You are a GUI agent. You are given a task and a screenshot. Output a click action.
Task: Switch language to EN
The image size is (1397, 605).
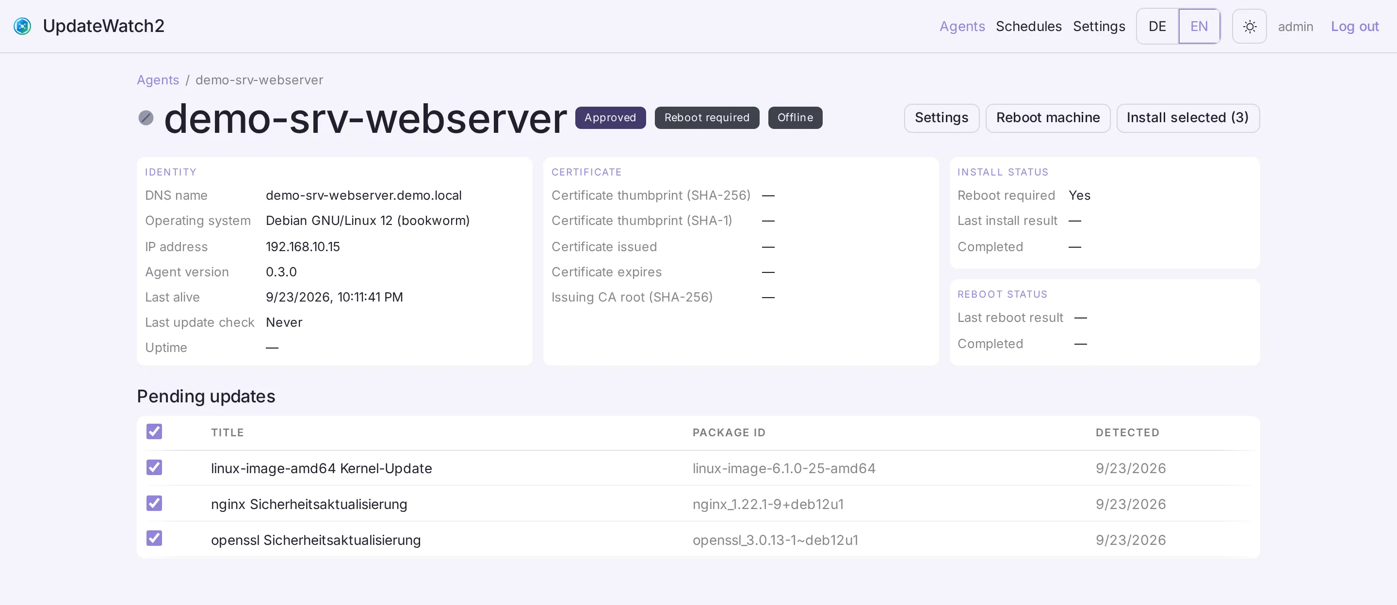(x=1199, y=26)
